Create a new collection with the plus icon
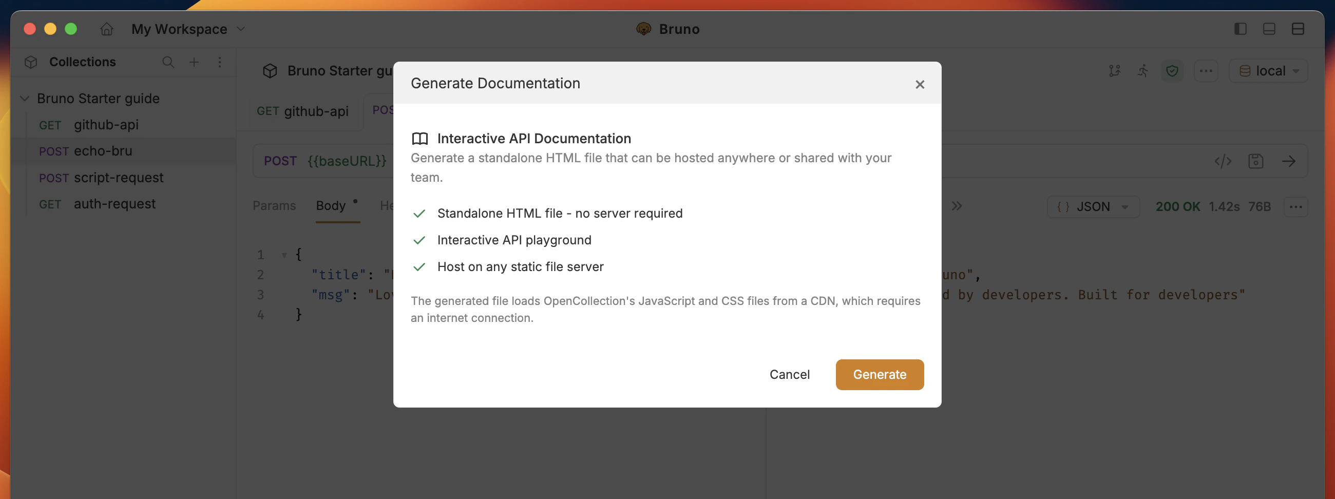 [193, 62]
